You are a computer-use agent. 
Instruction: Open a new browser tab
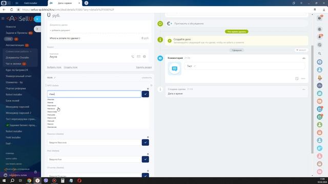86,3
